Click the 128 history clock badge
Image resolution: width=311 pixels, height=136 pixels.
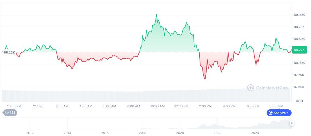[x=10, y=113]
